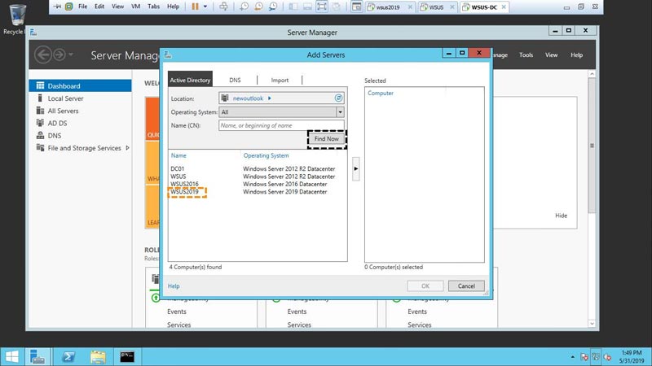
Task: Launch PowerShell from taskbar
Action: click(68, 356)
